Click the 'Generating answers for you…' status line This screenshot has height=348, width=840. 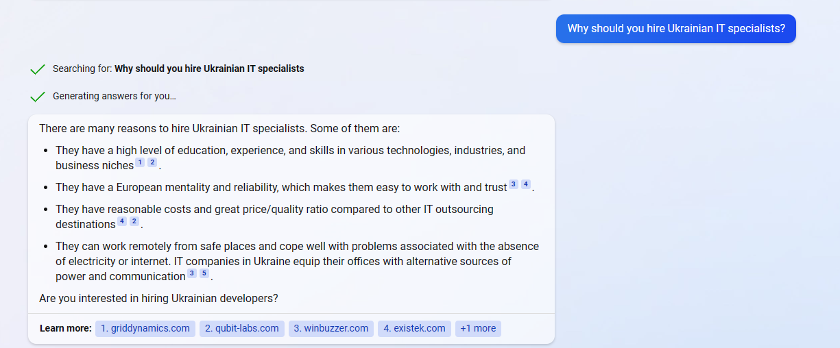(115, 96)
